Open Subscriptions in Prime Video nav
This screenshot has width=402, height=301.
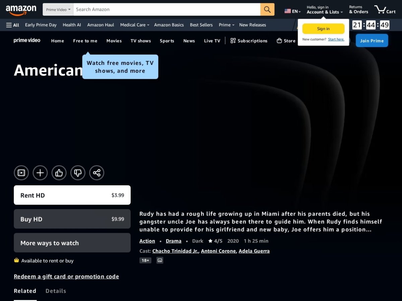(x=249, y=41)
